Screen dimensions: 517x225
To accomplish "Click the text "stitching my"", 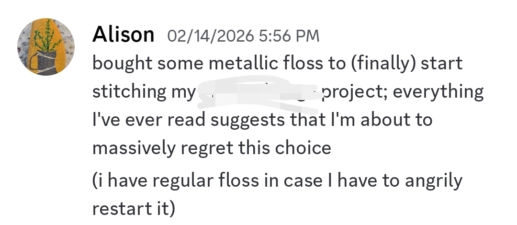I will point(143,91).
